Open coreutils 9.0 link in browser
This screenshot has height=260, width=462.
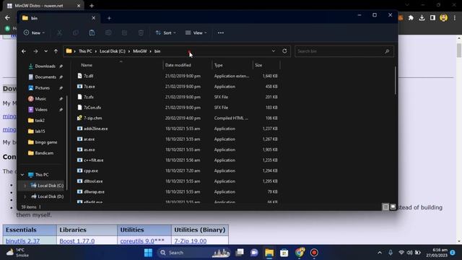pos(137,240)
